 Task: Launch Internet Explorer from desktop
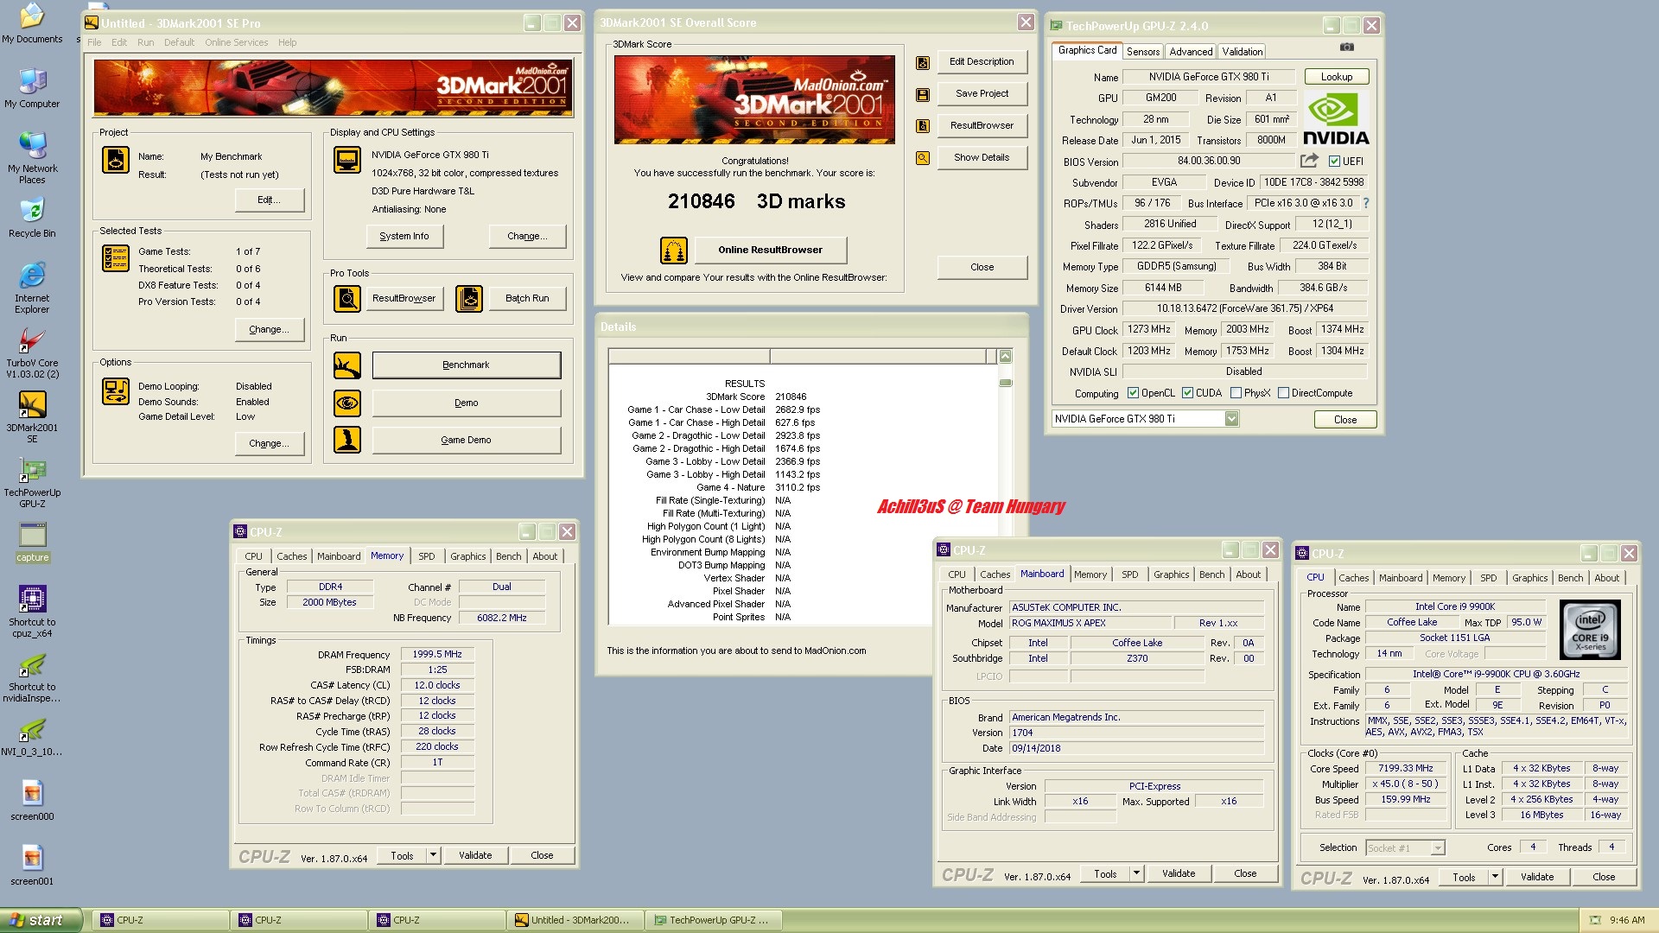[32, 289]
